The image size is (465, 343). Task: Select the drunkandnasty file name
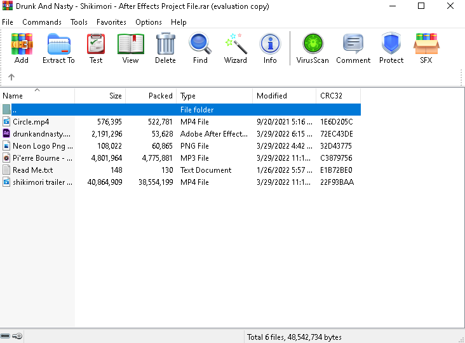41,134
